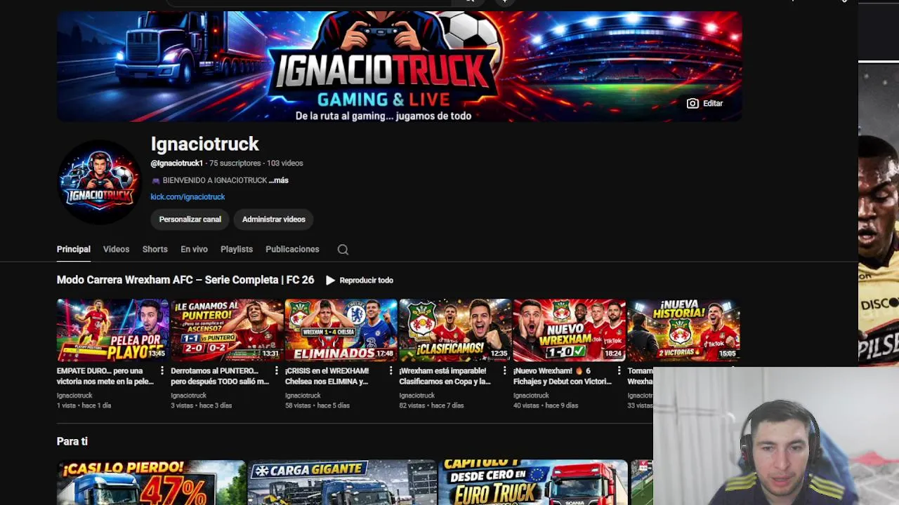
Task: Switch to the Videos tab
Action: click(116, 249)
